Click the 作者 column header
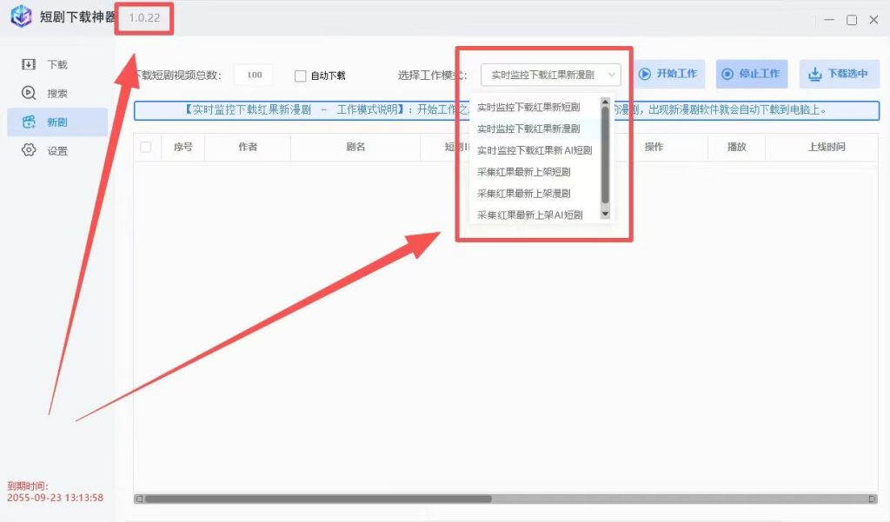 coord(248,147)
